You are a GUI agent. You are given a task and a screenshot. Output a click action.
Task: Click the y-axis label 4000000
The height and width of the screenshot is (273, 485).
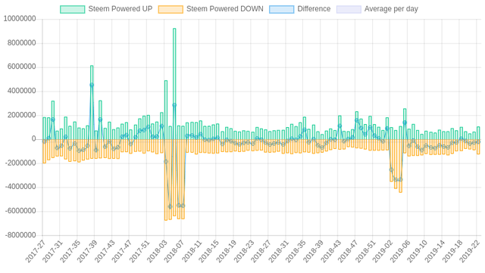click(22, 91)
